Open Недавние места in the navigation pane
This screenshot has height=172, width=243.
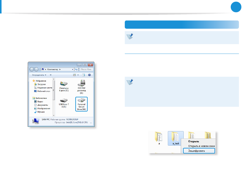click(43, 88)
